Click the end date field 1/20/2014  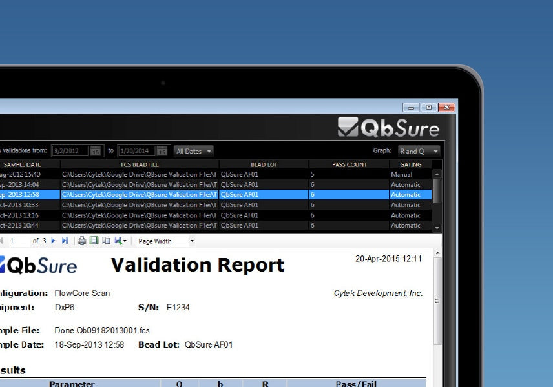pos(136,151)
